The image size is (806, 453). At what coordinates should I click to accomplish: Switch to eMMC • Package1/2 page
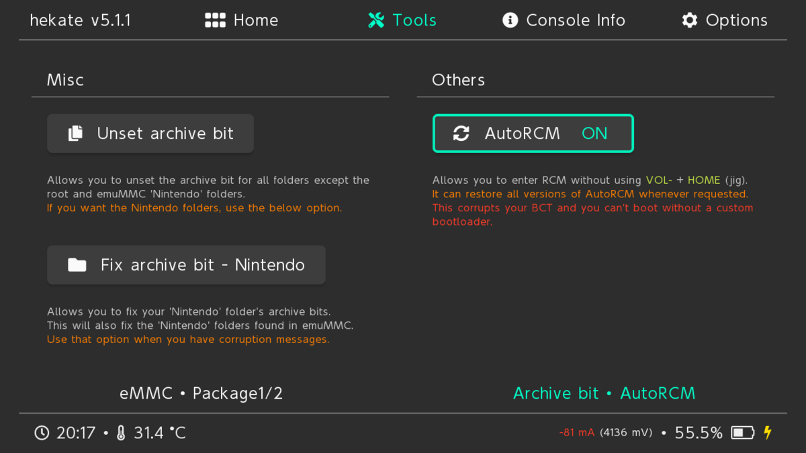[x=201, y=393]
